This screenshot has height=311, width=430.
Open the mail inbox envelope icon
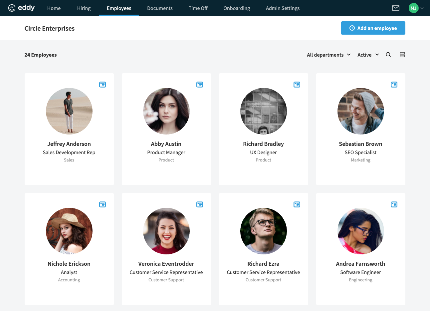pos(395,8)
